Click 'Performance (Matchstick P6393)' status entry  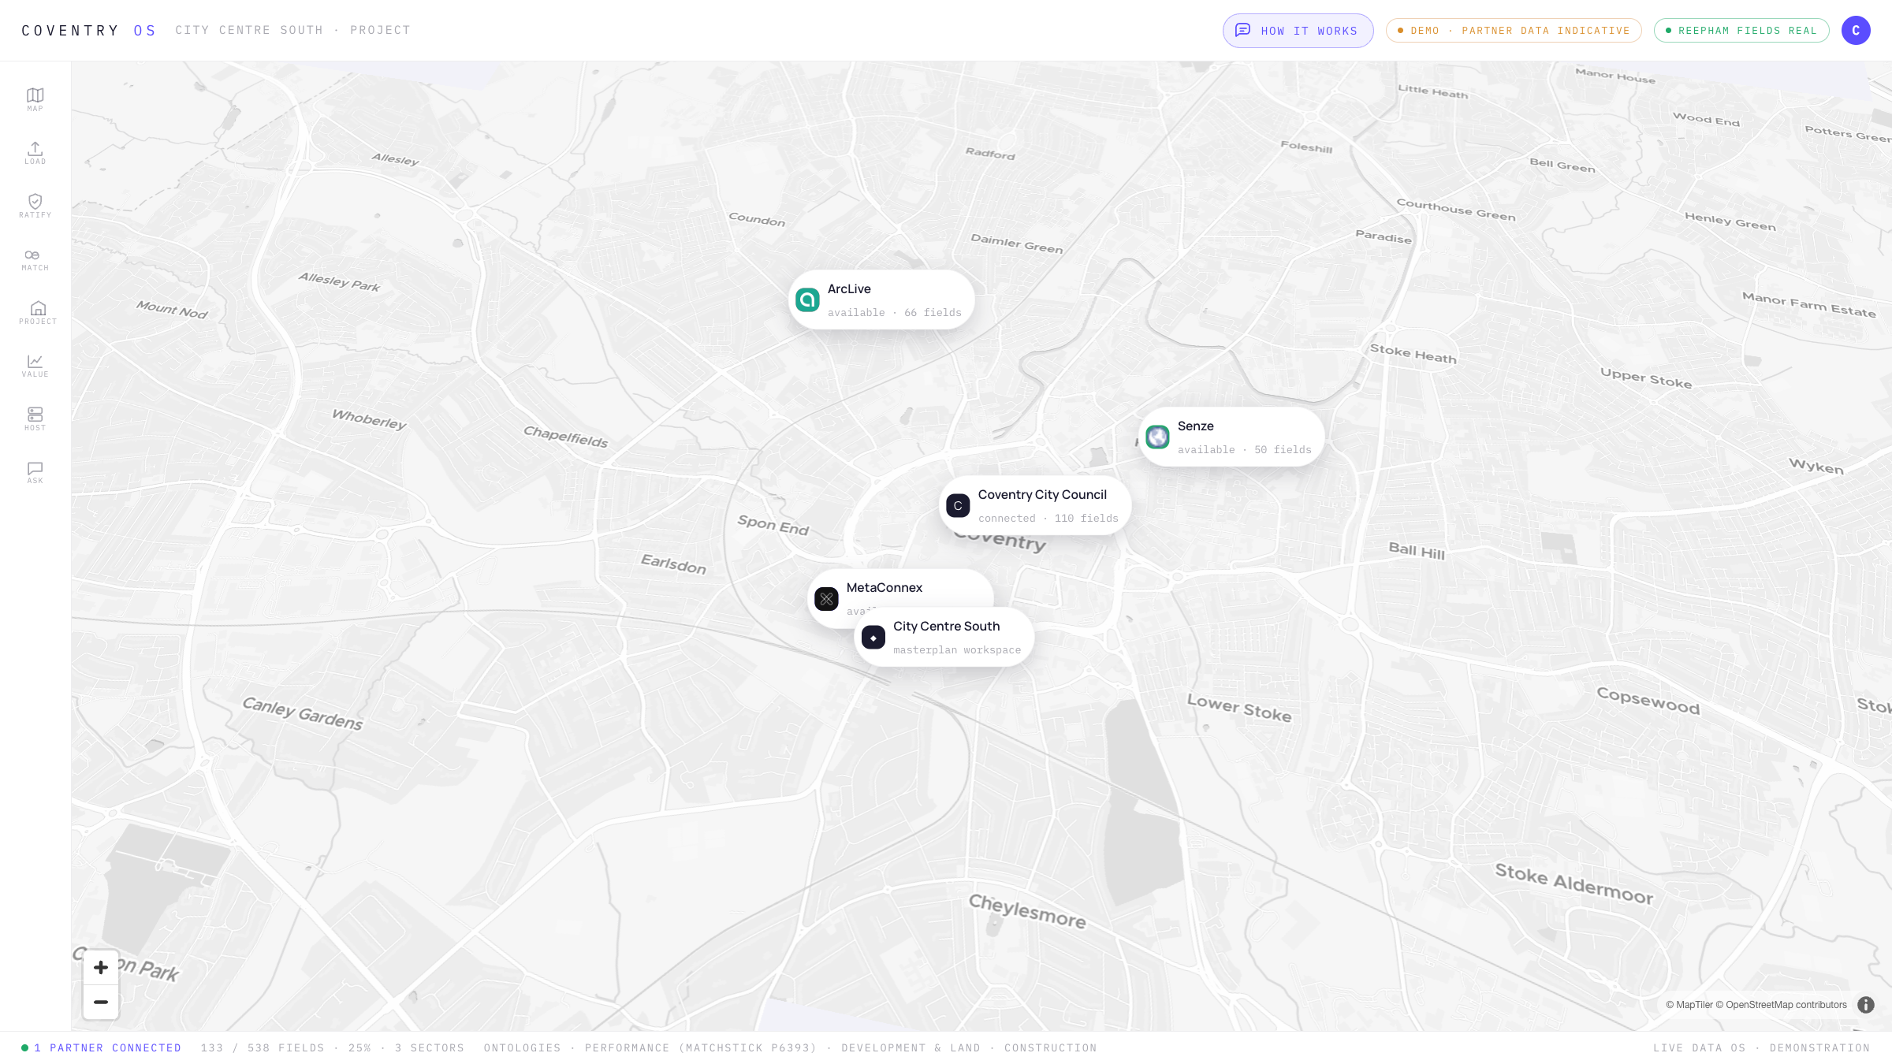pos(701,1048)
